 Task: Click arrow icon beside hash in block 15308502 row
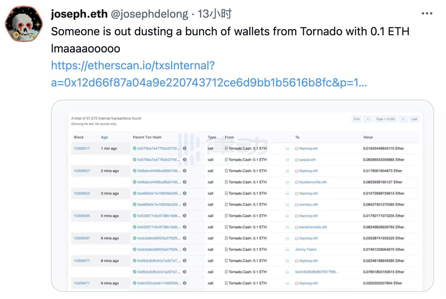pyautogui.click(x=184, y=193)
